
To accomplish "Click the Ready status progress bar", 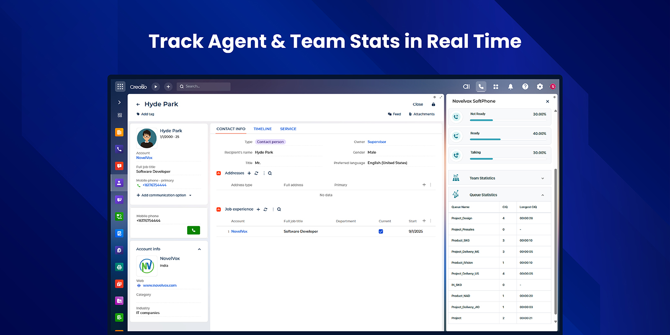I will (x=485, y=139).
